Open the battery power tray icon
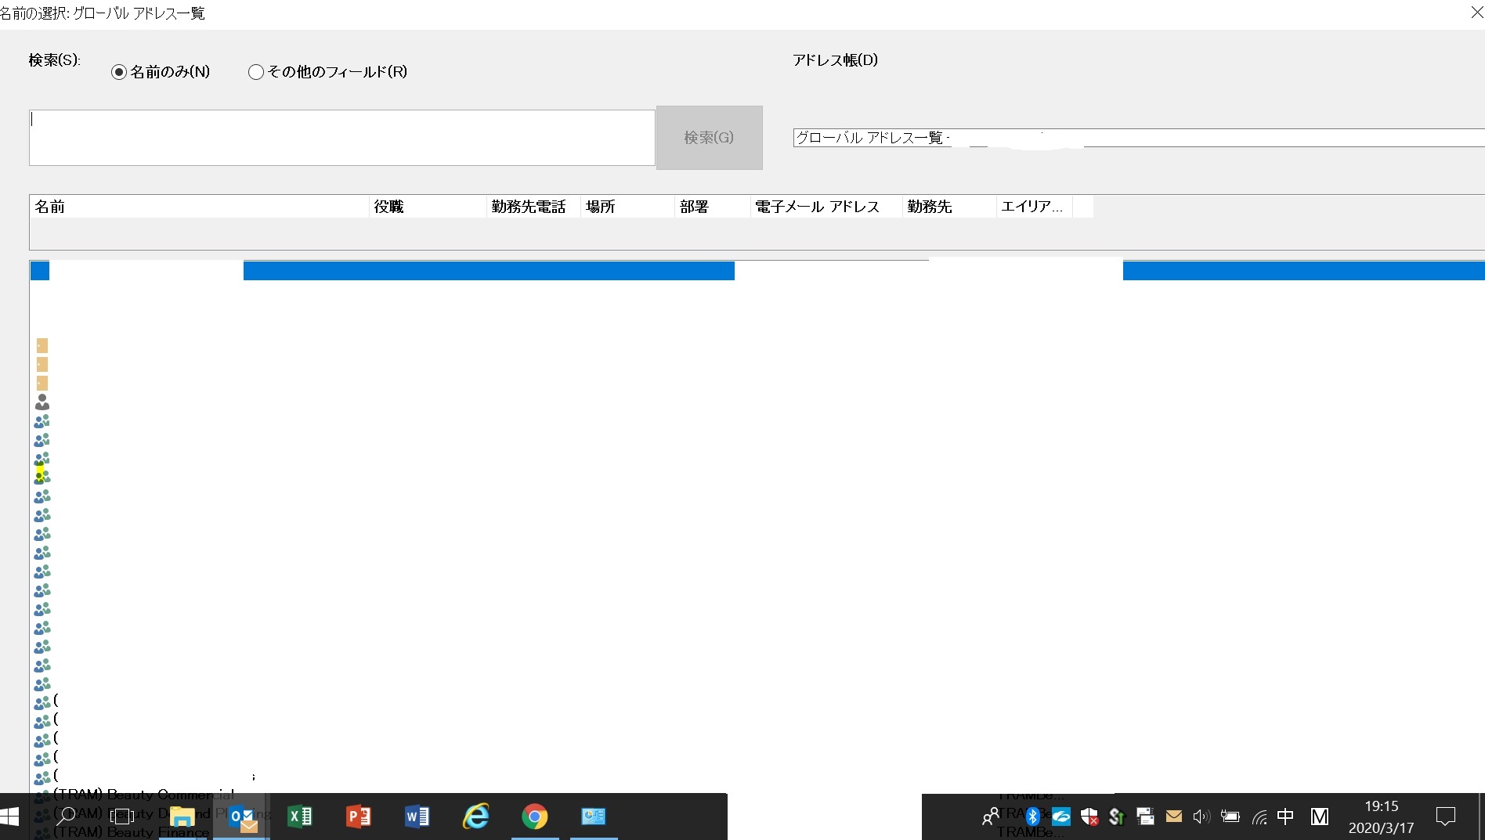The width and height of the screenshot is (1485, 840). click(x=1230, y=817)
